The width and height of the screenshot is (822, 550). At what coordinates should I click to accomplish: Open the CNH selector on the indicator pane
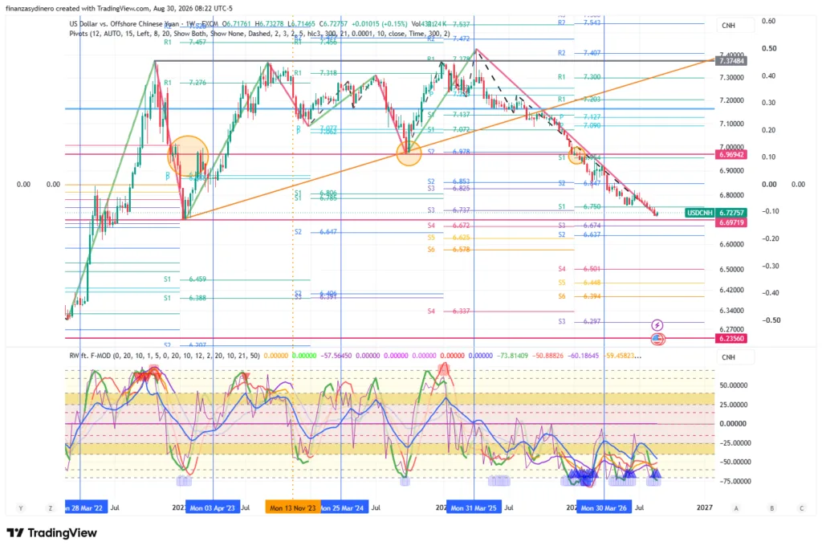[x=735, y=357]
